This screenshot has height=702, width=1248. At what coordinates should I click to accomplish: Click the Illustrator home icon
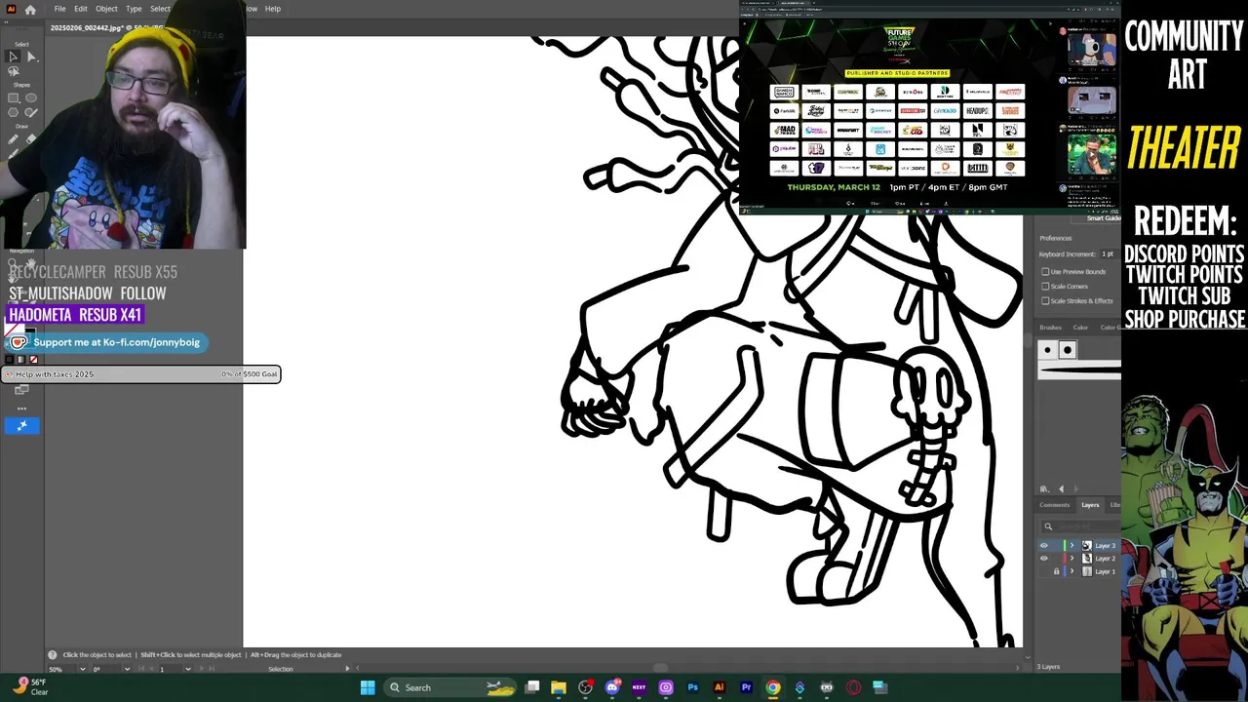[x=30, y=9]
